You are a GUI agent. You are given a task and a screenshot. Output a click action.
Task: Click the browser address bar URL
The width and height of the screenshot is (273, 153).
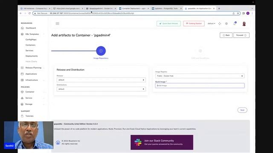92,13
